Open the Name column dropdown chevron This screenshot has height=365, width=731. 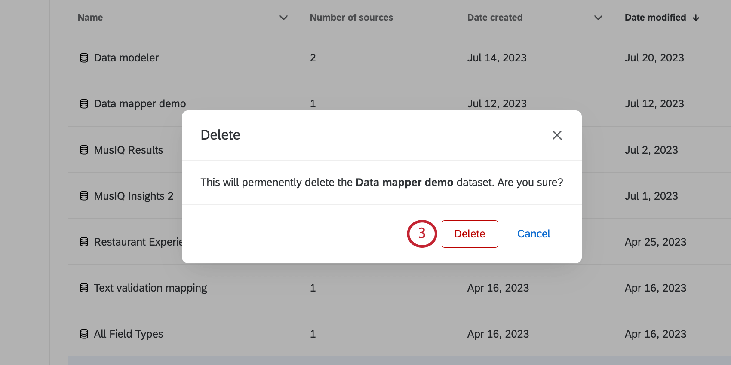283,18
